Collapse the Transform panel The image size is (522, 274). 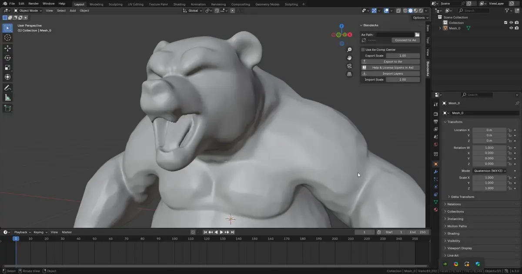pos(454,122)
